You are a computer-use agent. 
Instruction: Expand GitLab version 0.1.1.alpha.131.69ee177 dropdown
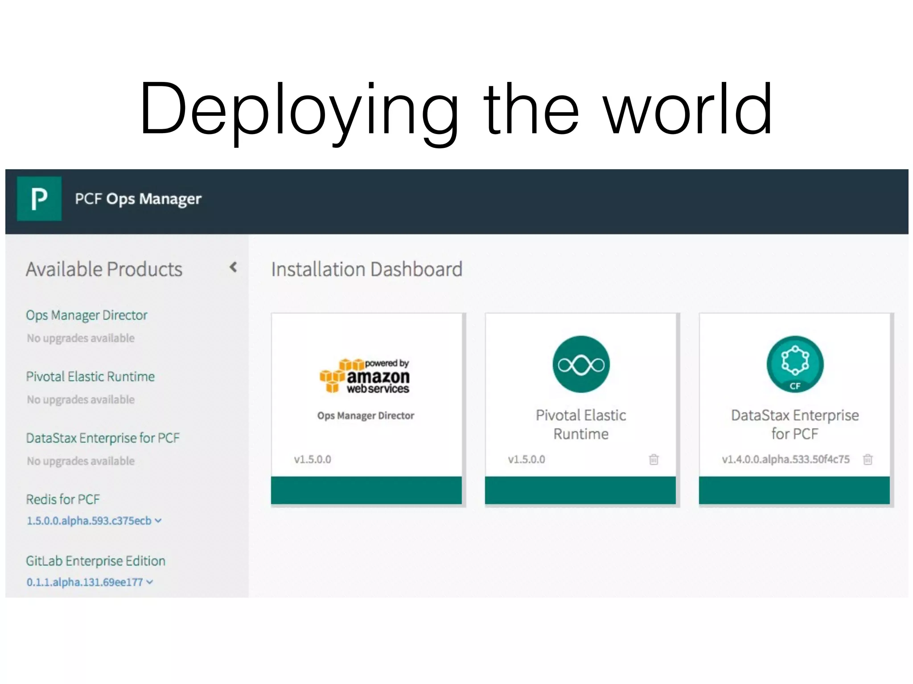point(90,582)
